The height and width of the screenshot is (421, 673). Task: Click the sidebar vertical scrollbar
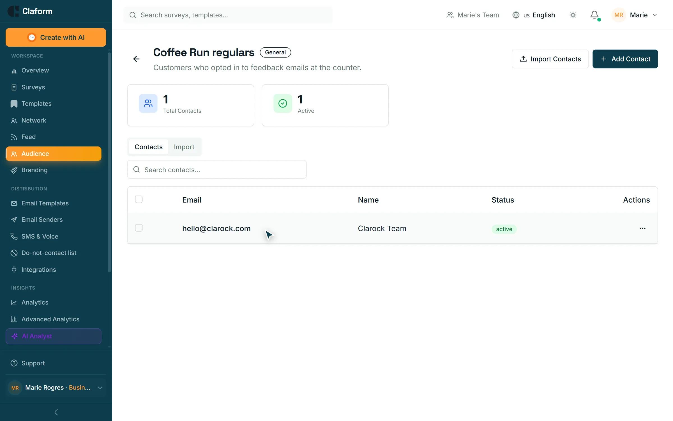[x=109, y=162]
